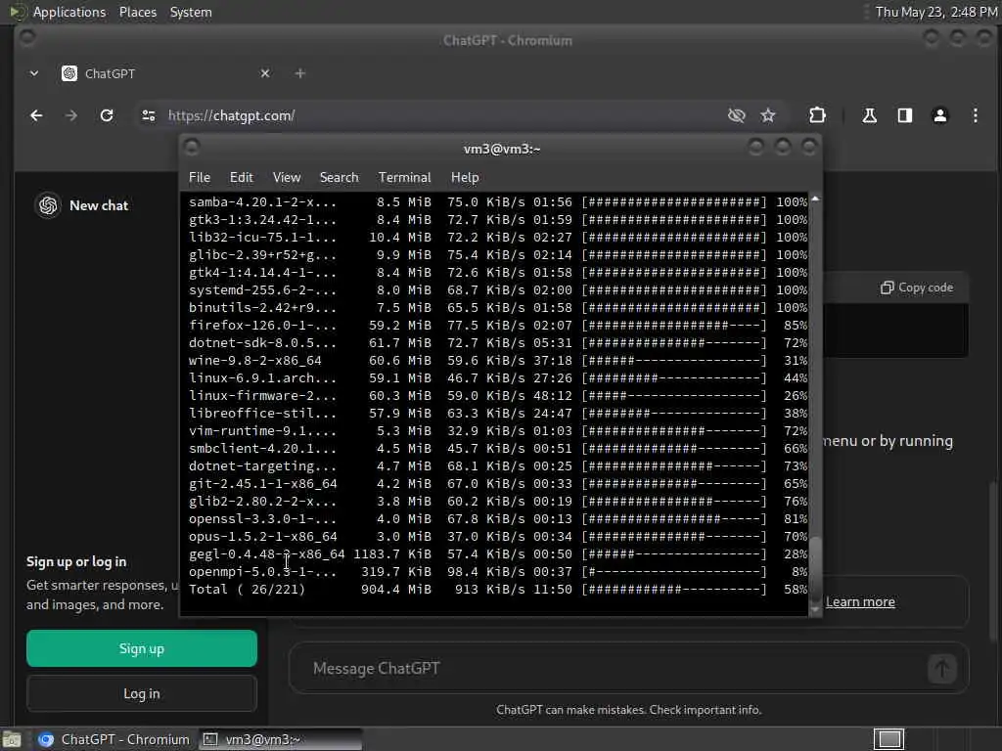
Task: Click the eye-slash tracking protection icon
Action: click(x=737, y=115)
